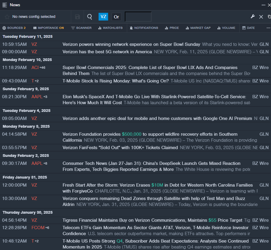
Task: Open the Notifications filter
Action: click(144, 28)
